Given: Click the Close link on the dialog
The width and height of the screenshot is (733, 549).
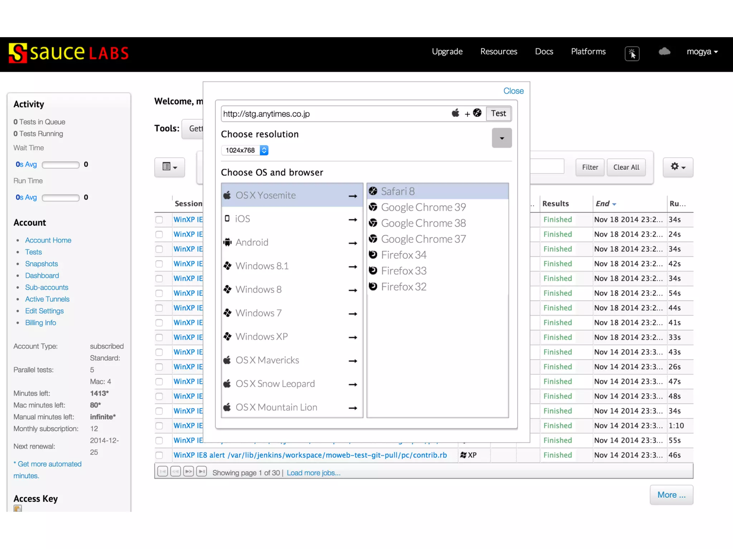Looking at the screenshot, I should [513, 91].
